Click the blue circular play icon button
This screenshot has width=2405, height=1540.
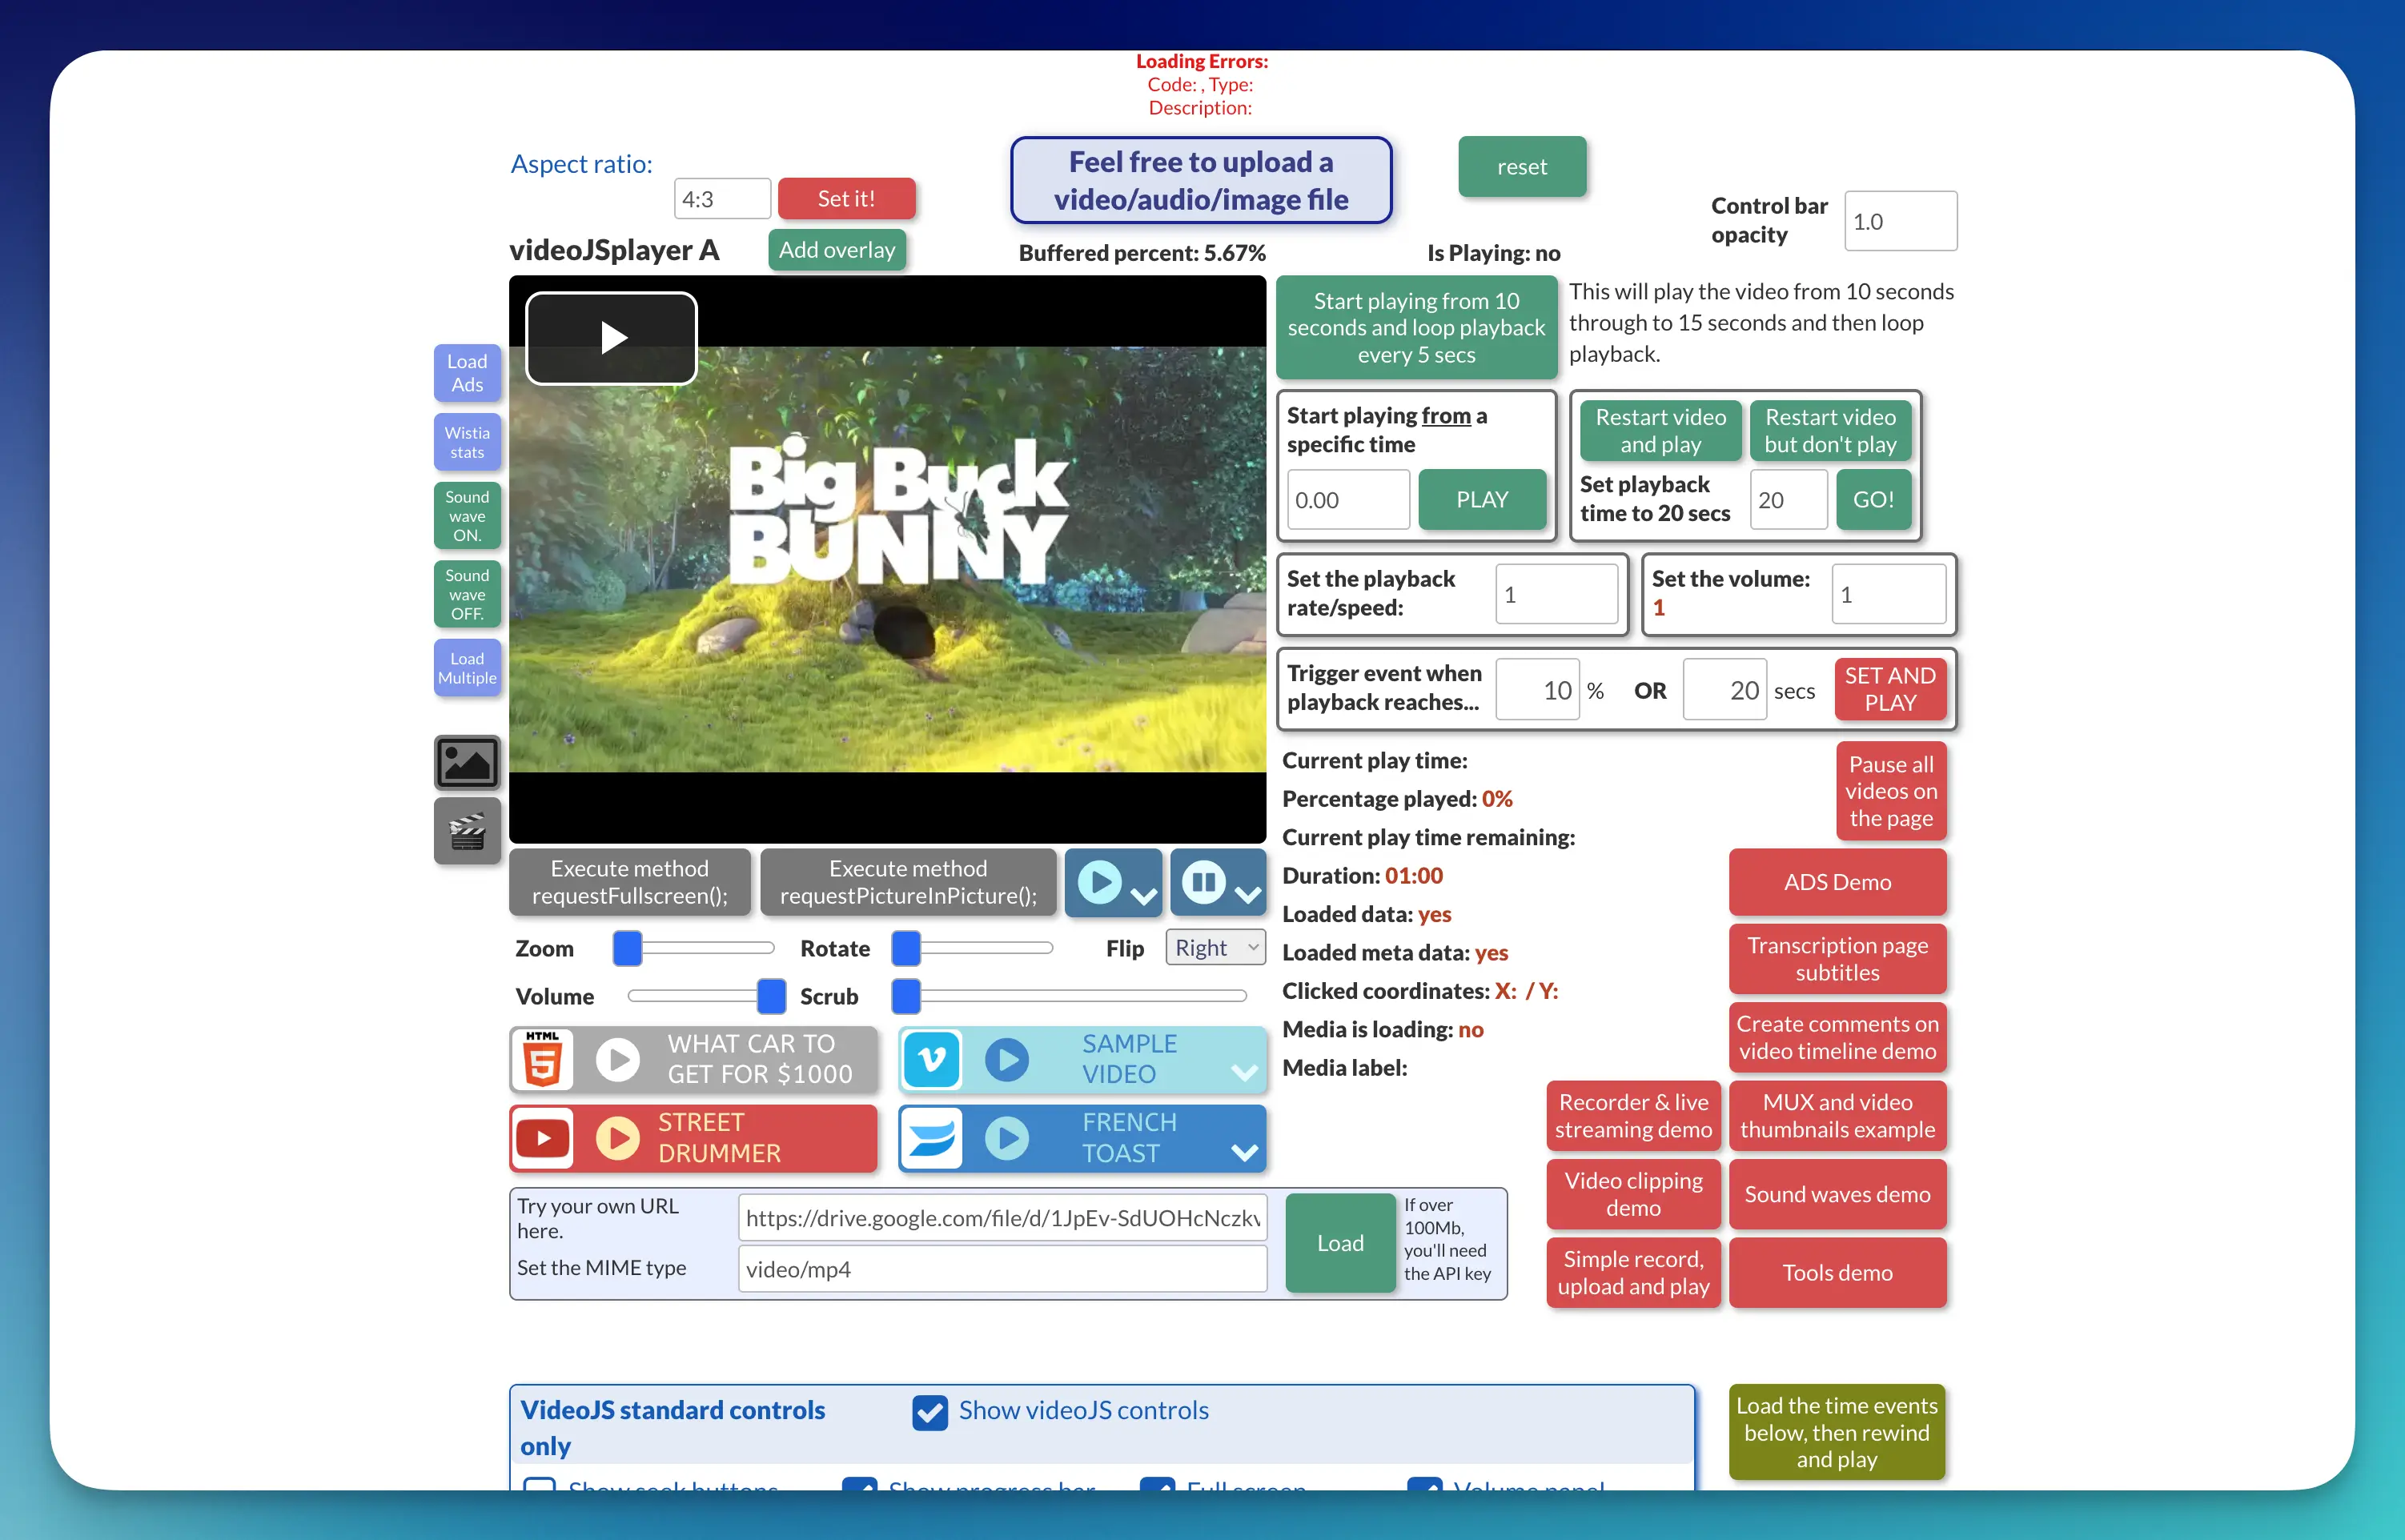1099,883
